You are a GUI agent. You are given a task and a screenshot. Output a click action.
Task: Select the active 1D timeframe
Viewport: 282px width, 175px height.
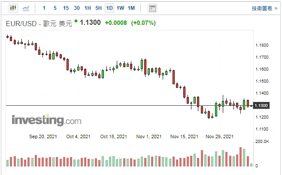point(109,8)
